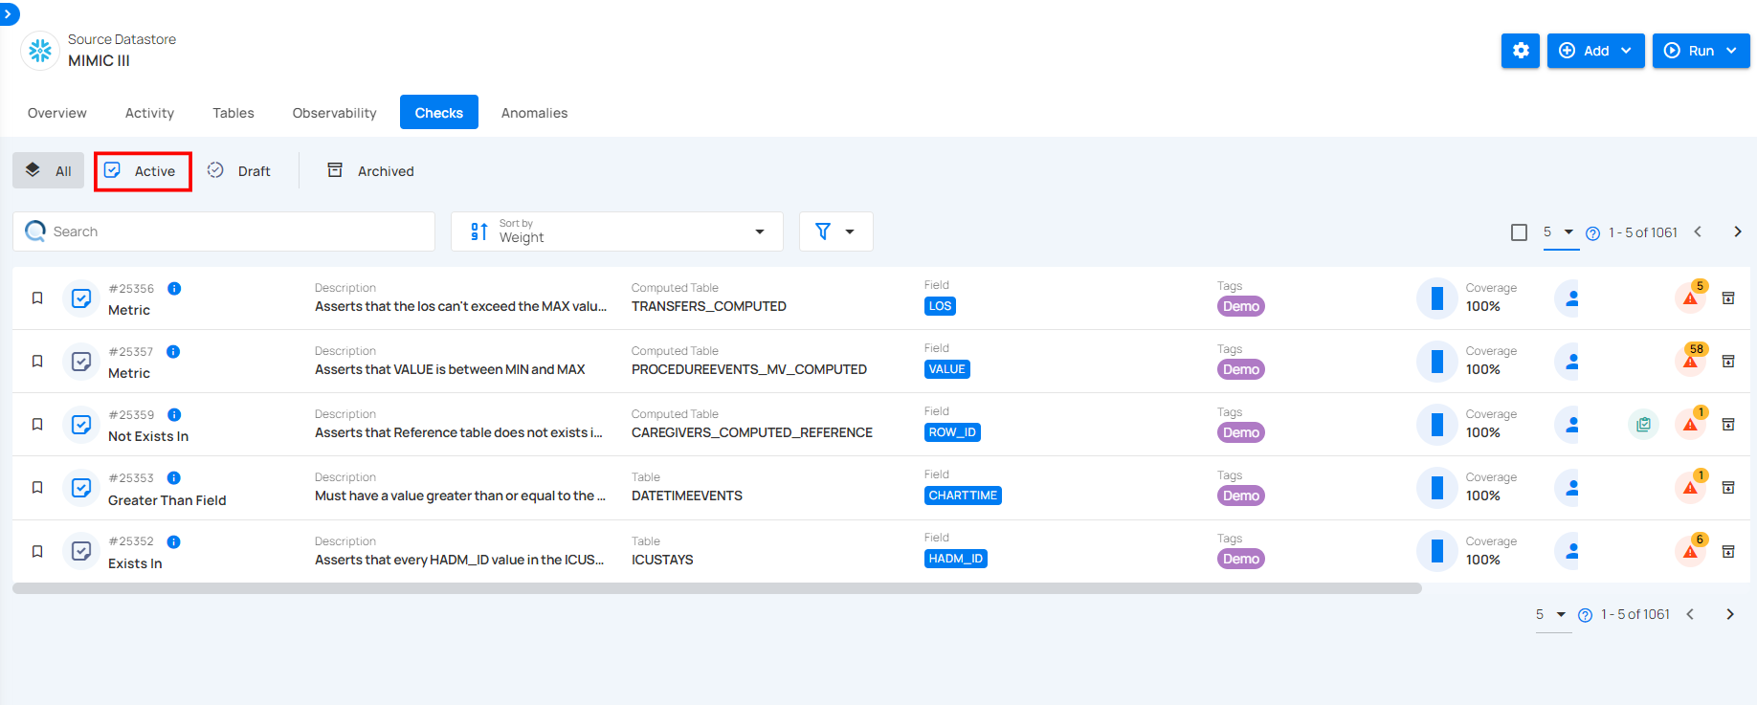Show info for check #25359

(174, 415)
